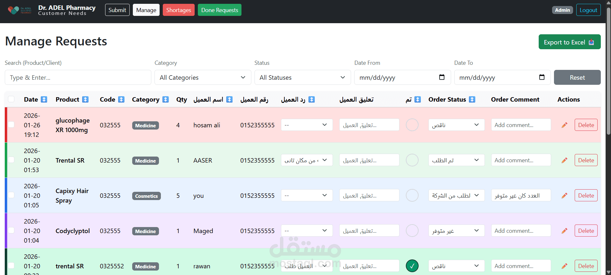Check the rawan trental SR row checkbox
This screenshot has height=275, width=611.
pyautogui.click(x=11, y=265)
